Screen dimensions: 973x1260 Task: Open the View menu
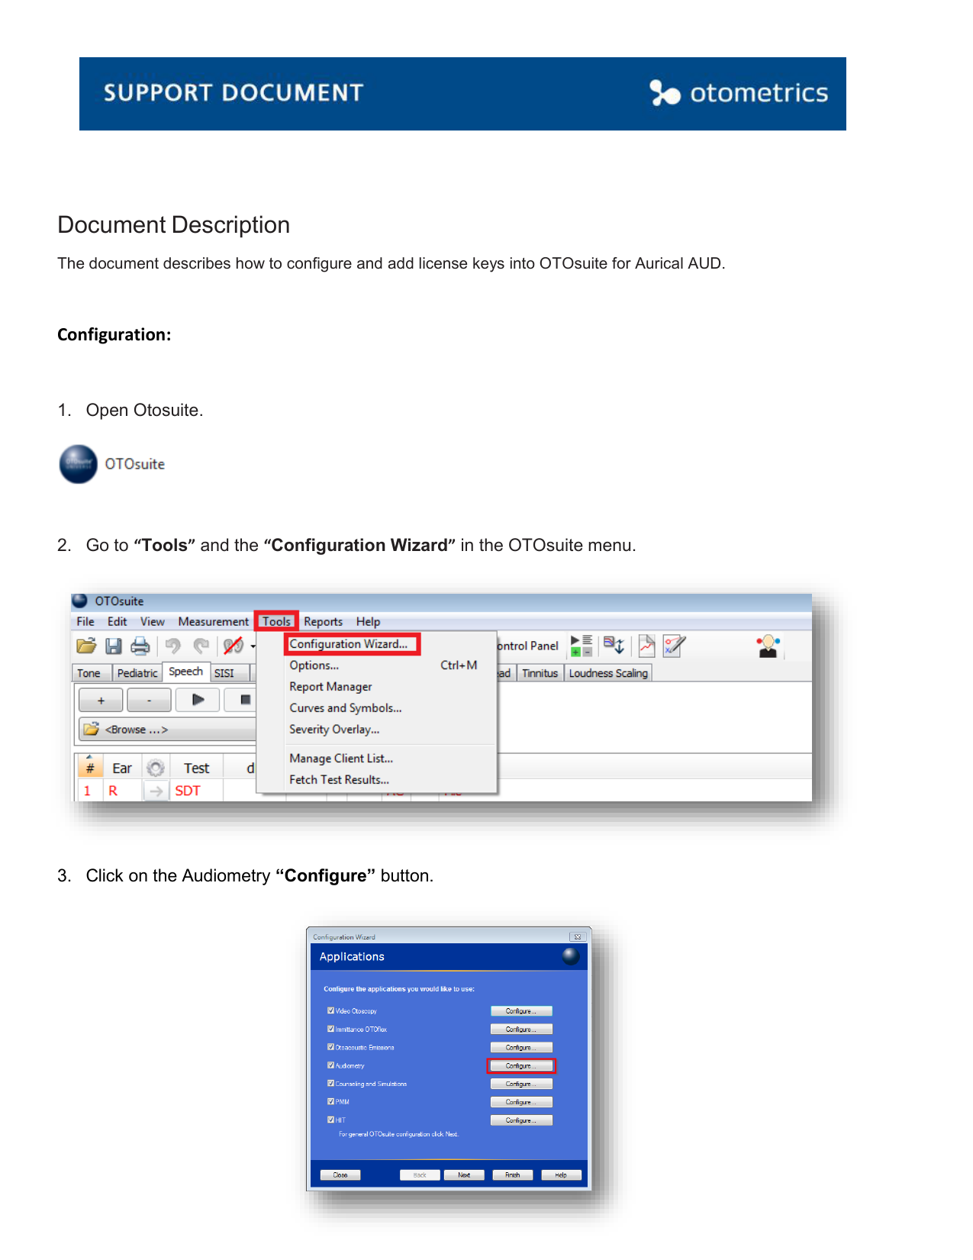click(x=152, y=622)
